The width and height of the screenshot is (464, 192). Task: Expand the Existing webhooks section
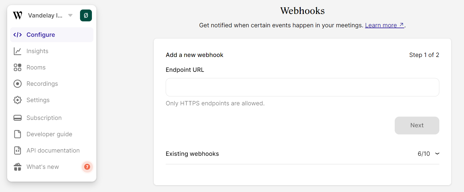click(x=192, y=154)
